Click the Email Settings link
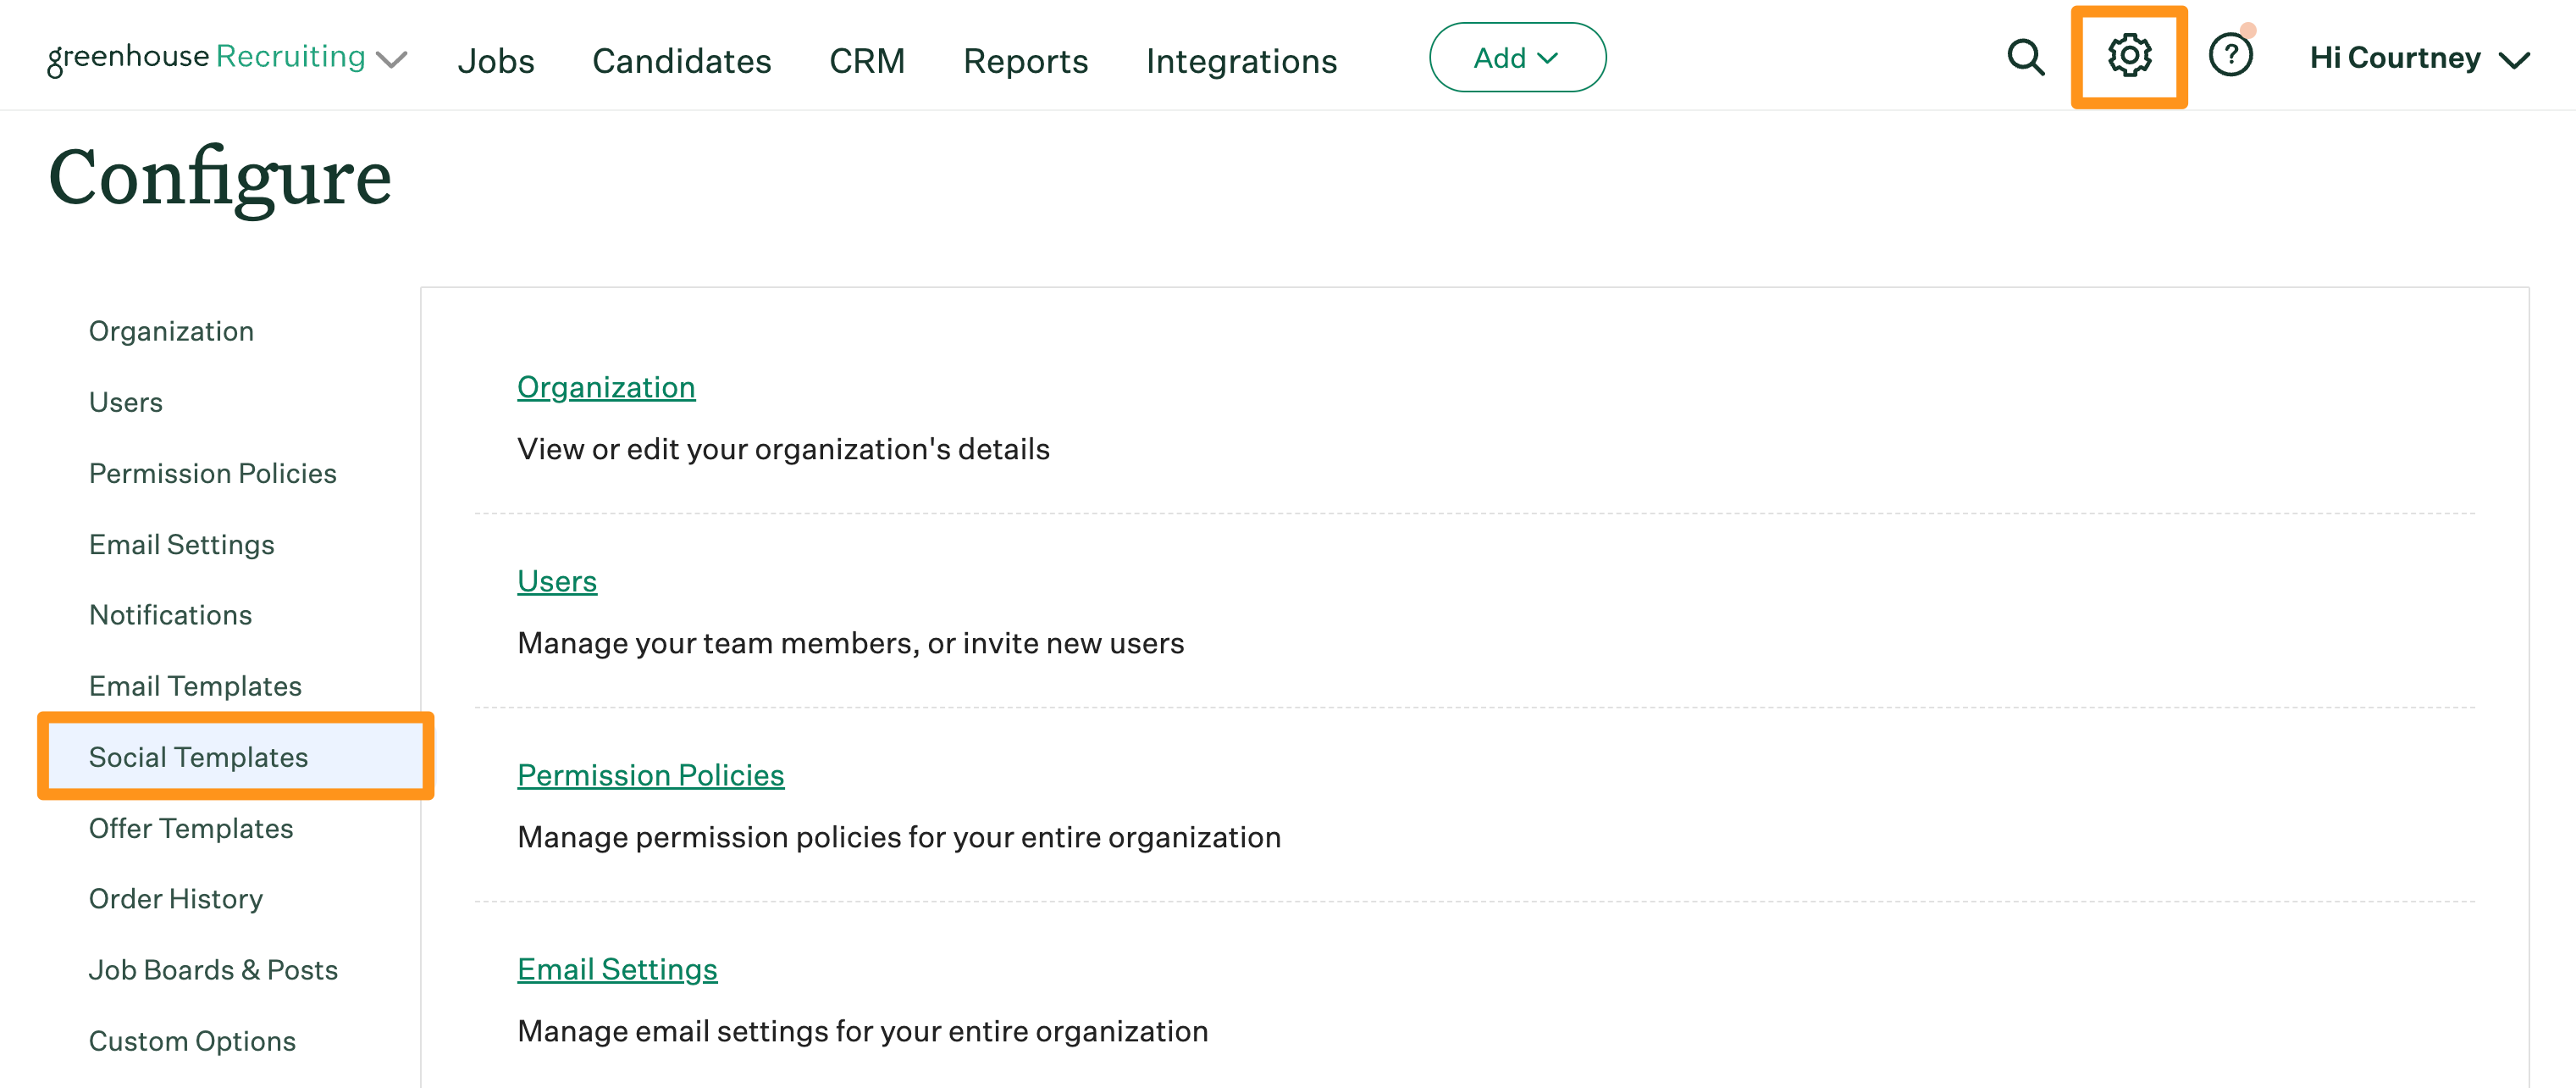 pos(616,968)
